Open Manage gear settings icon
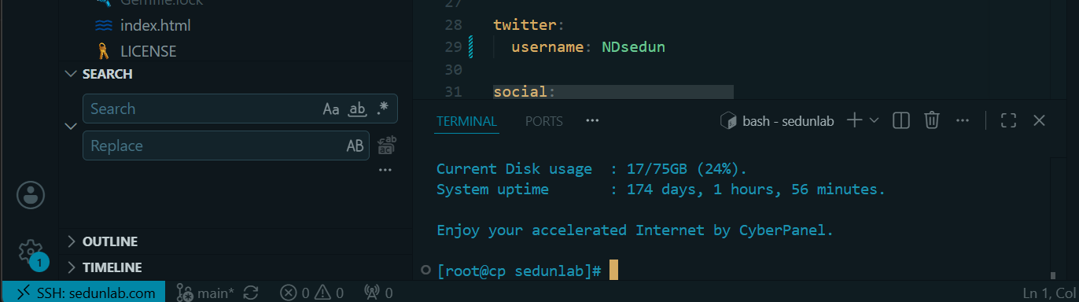1079x302 pixels. click(x=31, y=252)
